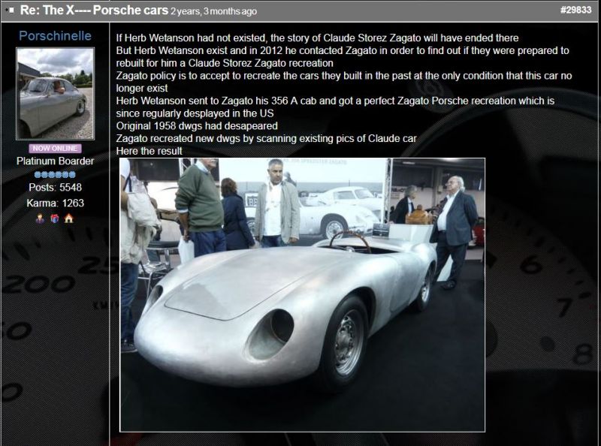The width and height of the screenshot is (601, 446).
Task: Open the user's home page icon
Action: (68, 218)
